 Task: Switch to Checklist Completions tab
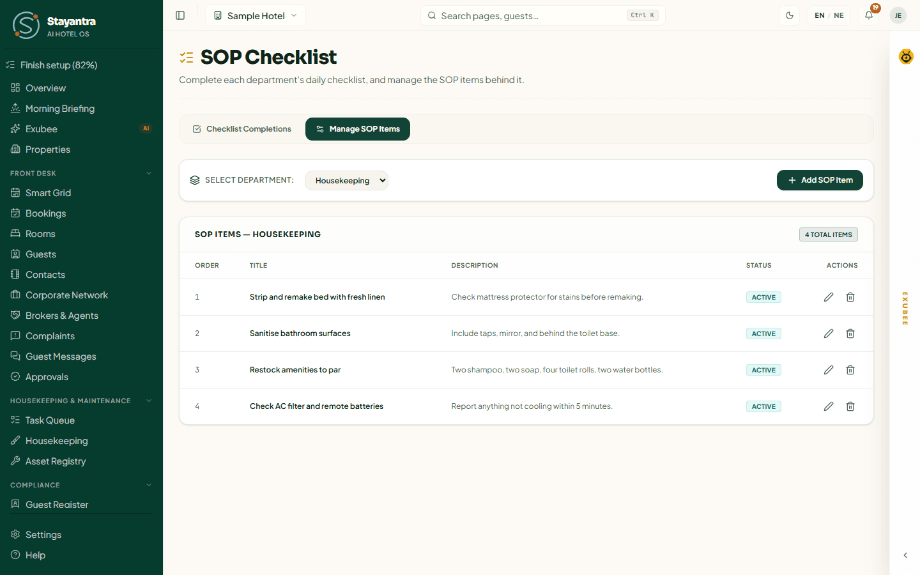click(242, 129)
